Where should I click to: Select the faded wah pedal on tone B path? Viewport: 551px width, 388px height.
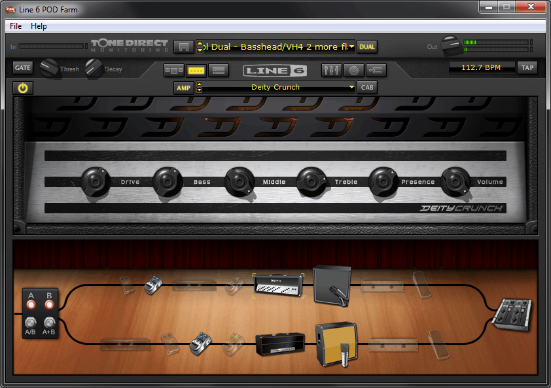(x=439, y=344)
